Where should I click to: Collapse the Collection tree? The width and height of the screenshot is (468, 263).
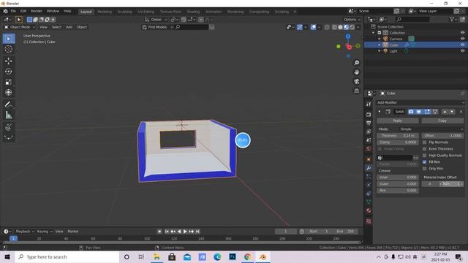pyautogui.click(x=373, y=33)
